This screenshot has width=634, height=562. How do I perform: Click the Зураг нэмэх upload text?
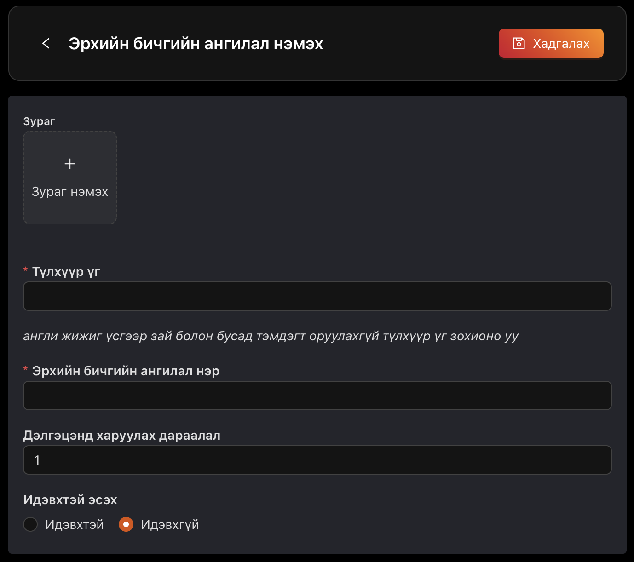coord(70,192)
